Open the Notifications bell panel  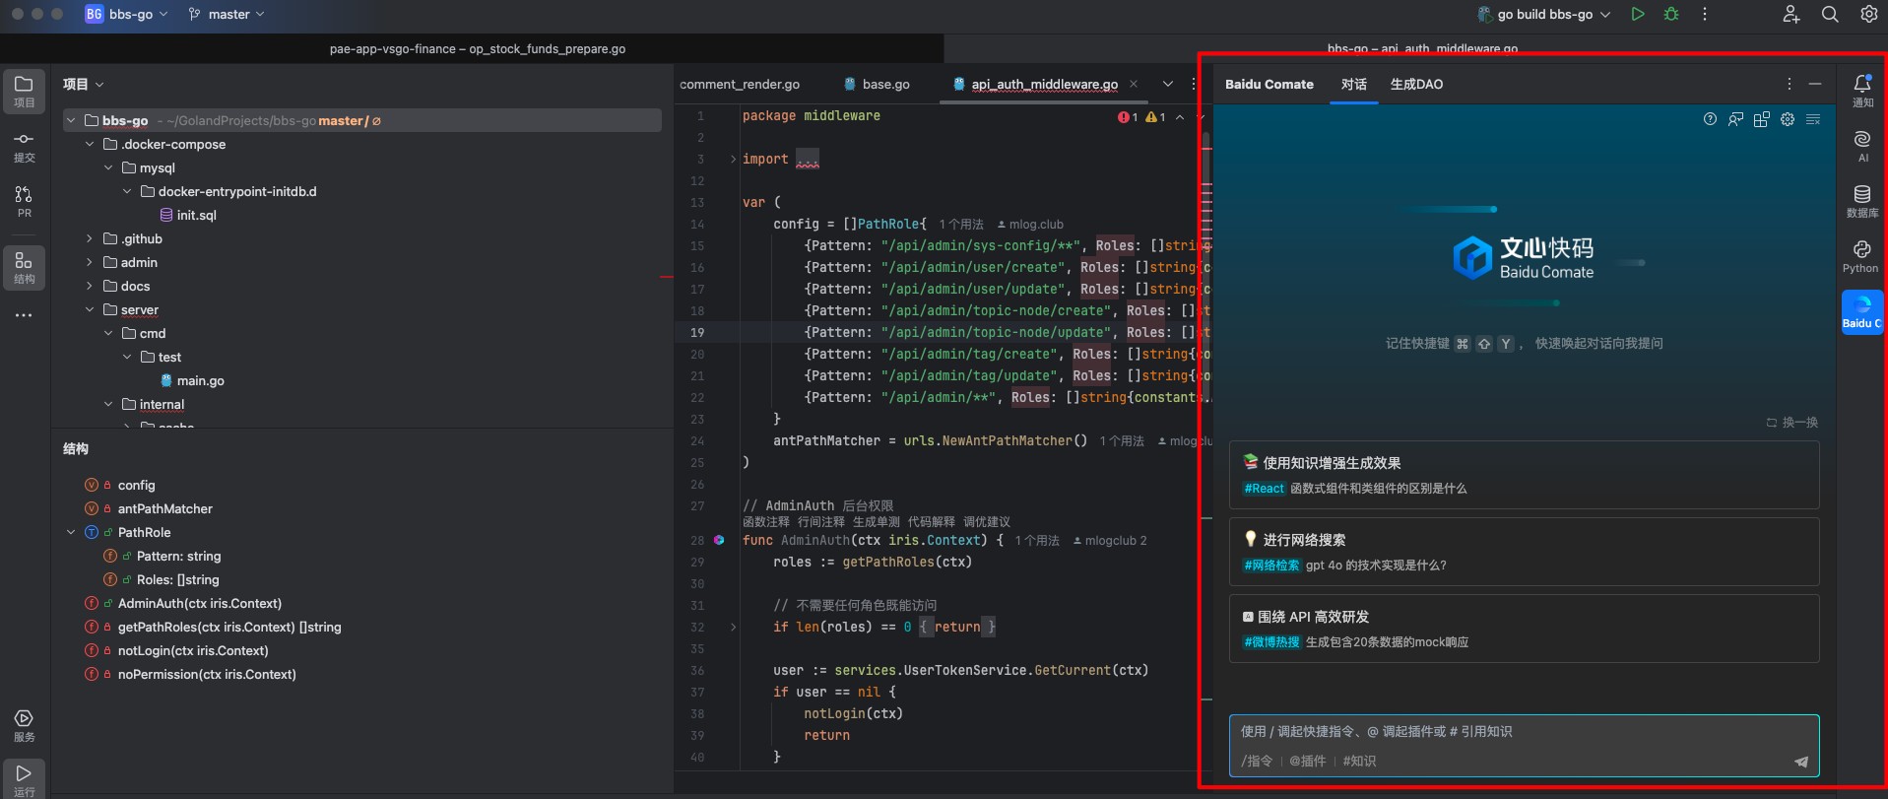pyautogui.click(x=1862, y=91)
